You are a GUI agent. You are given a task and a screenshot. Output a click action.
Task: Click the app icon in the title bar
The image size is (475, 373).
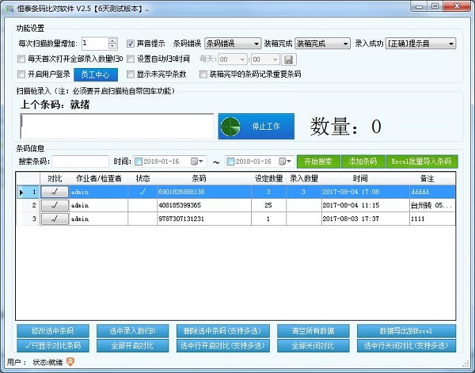pyautogui.click(x=8, y=6)
